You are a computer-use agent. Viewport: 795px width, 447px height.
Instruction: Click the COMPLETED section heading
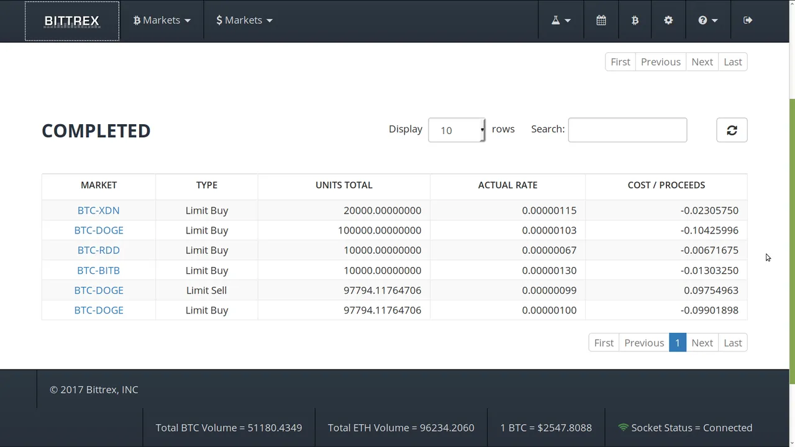(96, 131)
